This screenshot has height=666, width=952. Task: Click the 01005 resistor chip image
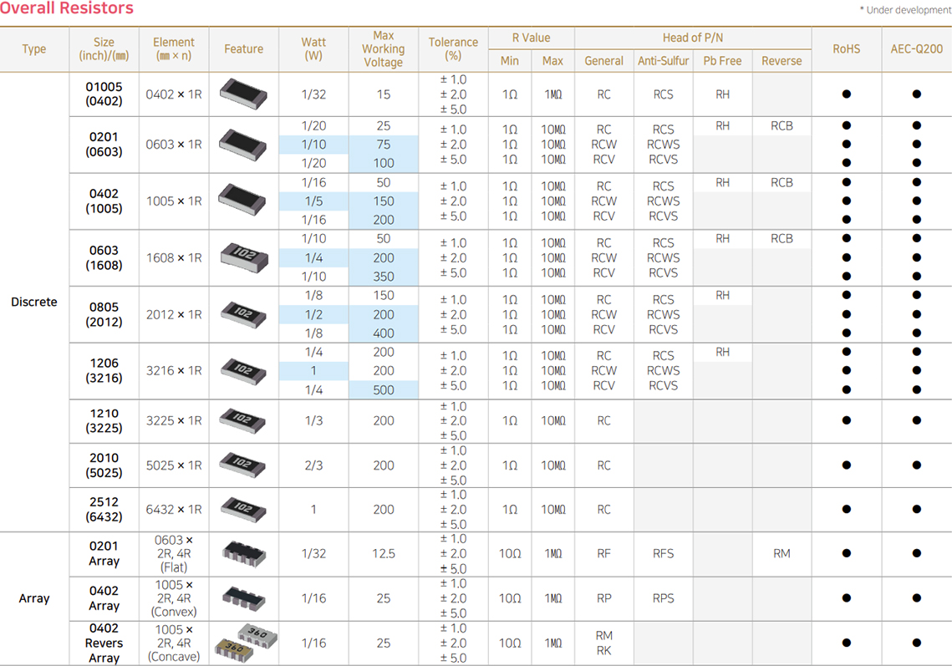(x=242, y=93)
